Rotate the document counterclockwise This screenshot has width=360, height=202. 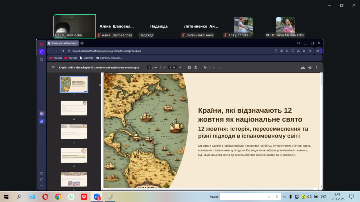[195, 67]
